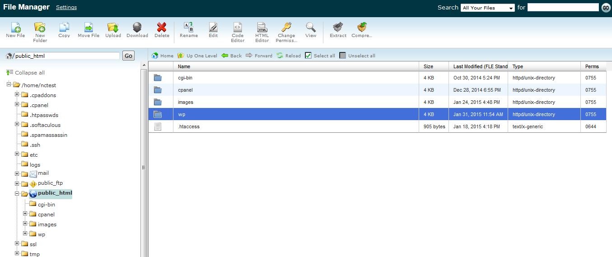
Task: Open the HTML Editor tool
Action: pyautogui.click(x=262, y=28)
